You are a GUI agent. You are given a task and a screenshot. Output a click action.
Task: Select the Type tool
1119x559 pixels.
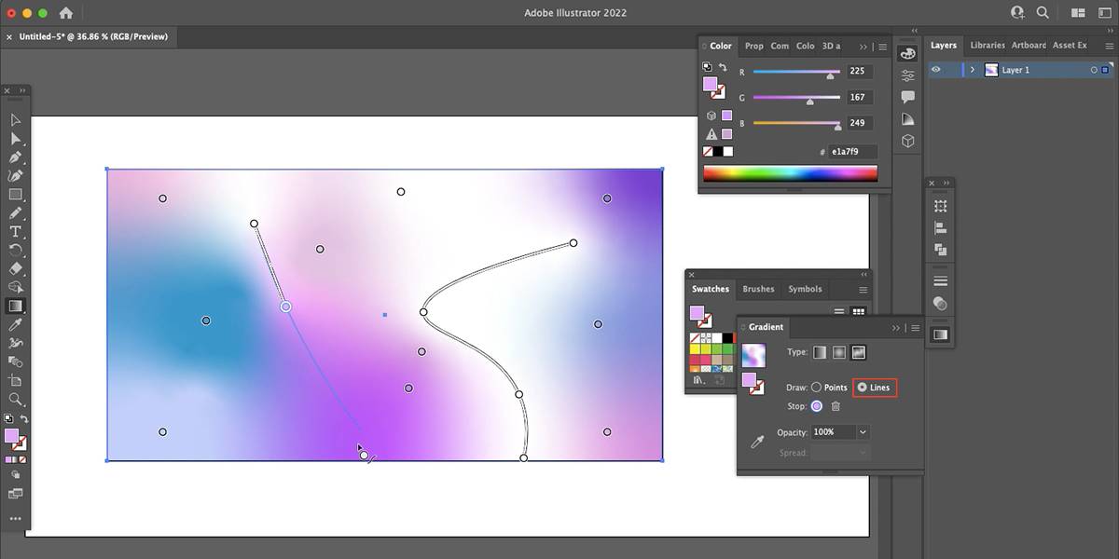[16, 231]
